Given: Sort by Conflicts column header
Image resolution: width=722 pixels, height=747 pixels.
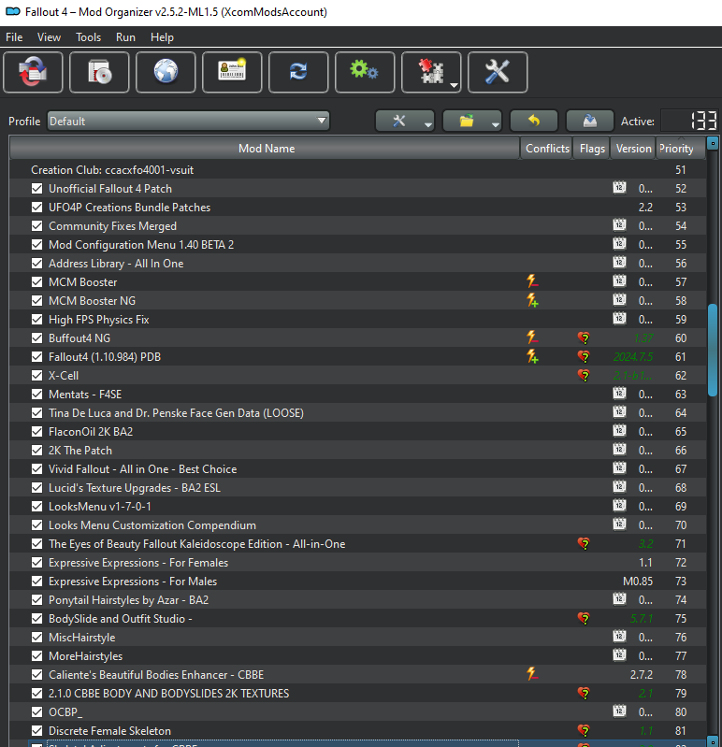Looking at the screenshot, I should (x=547, y=148).
